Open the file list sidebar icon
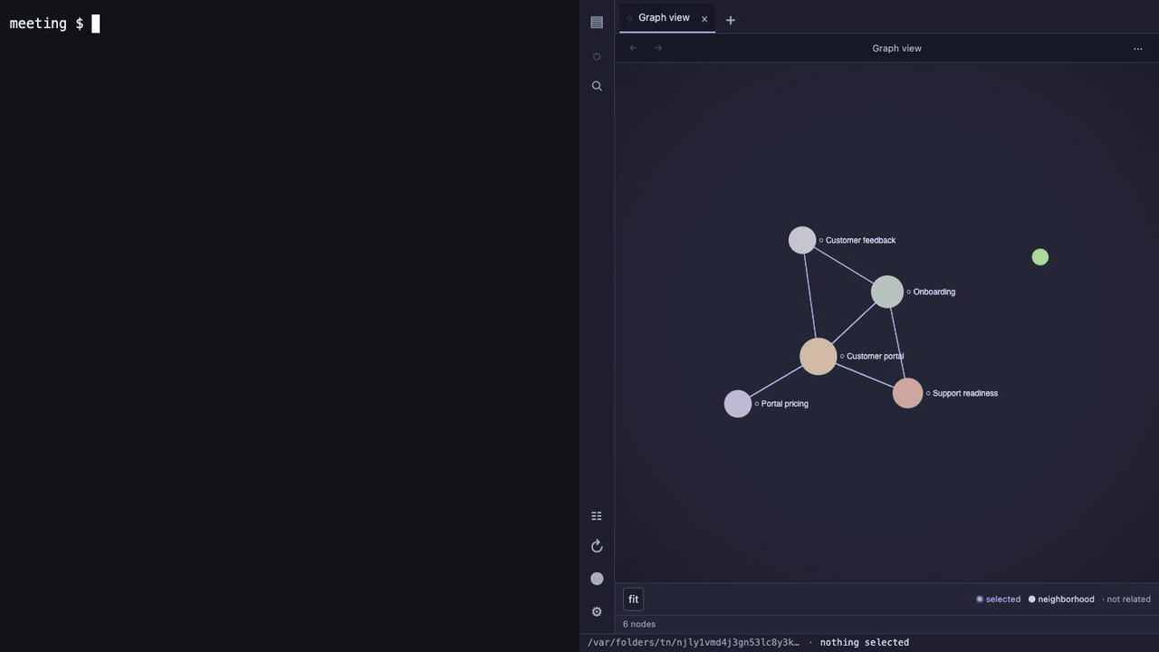 click(597, 23)
